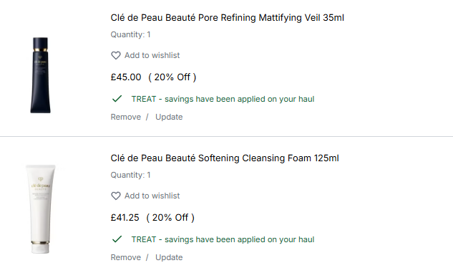Remove the Pore Refining Mattifying Veil from basket
This screenshot has width=453, height=268.
coord(126,117)
